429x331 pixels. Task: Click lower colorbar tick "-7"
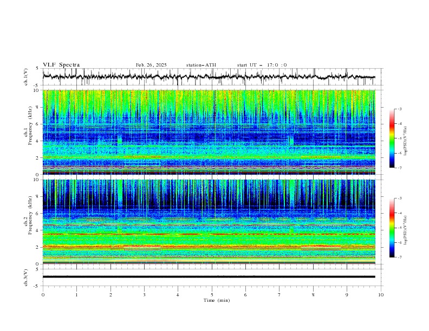point(400,257)
